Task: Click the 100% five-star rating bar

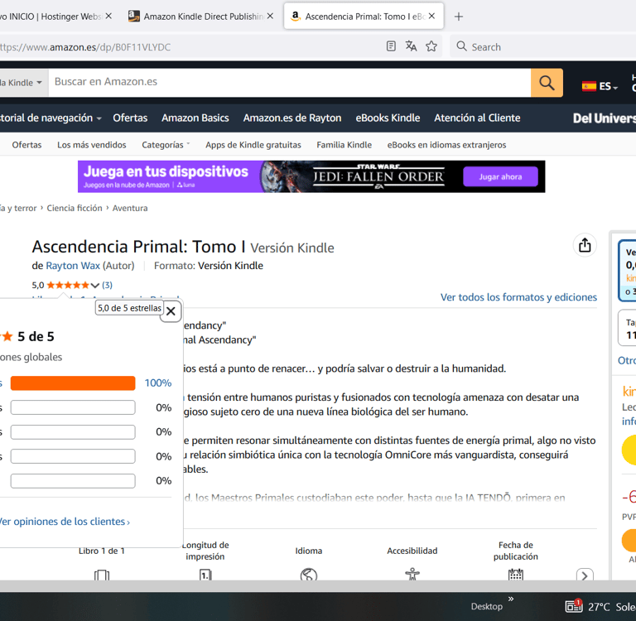Action: click(73, 383)
